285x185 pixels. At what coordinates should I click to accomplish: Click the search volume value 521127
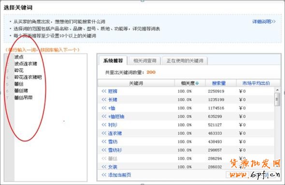(215, 125)
